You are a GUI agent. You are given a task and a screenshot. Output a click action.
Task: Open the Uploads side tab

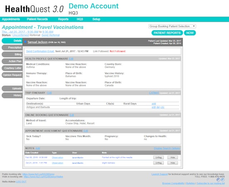click(12, 89)
